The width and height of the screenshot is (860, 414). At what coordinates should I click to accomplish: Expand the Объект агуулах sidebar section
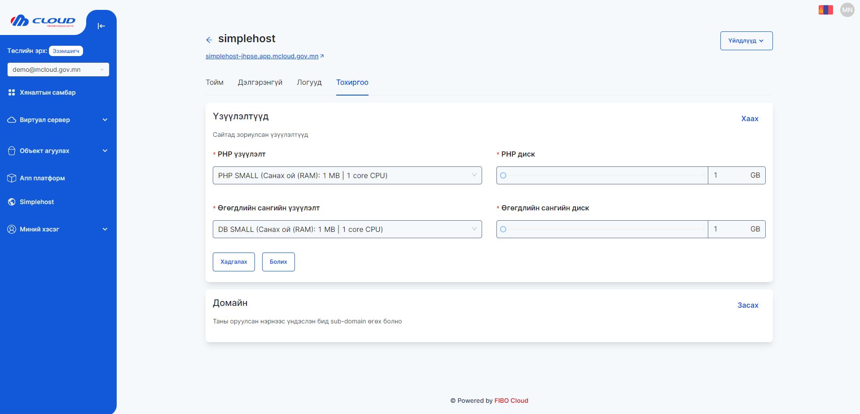105,151
